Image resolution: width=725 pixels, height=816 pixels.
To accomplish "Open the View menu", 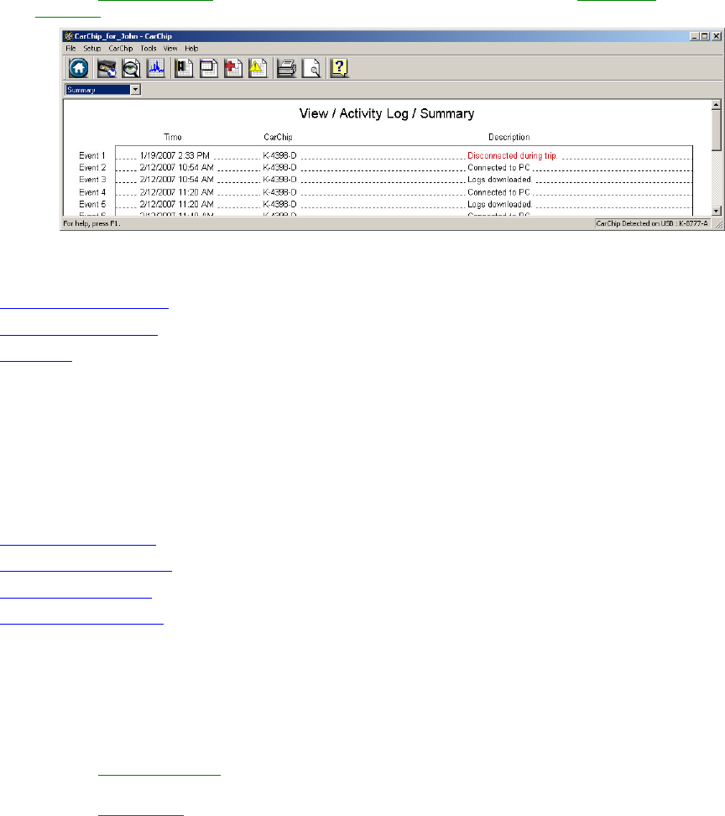I will [x=170, y=49].
